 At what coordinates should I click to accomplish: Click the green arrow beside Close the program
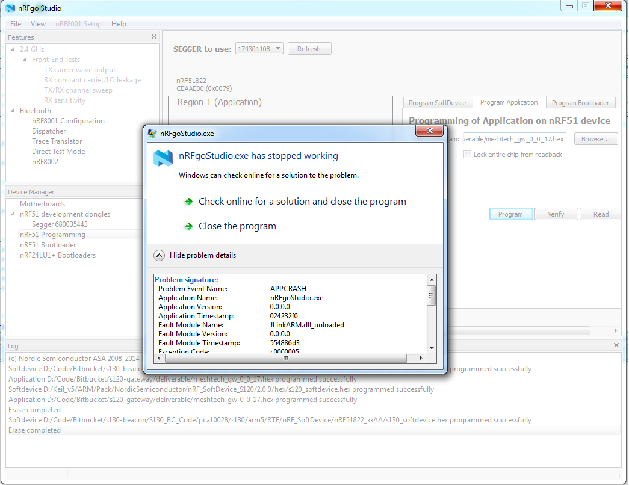[188, 226]
